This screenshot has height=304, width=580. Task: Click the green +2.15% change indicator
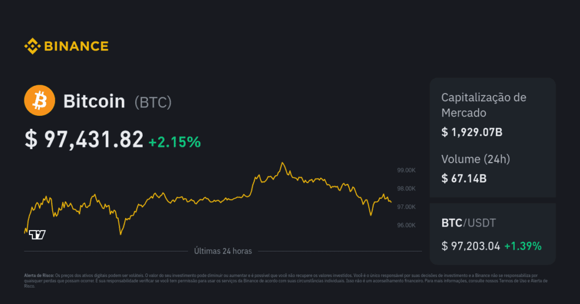coord(174,142)
